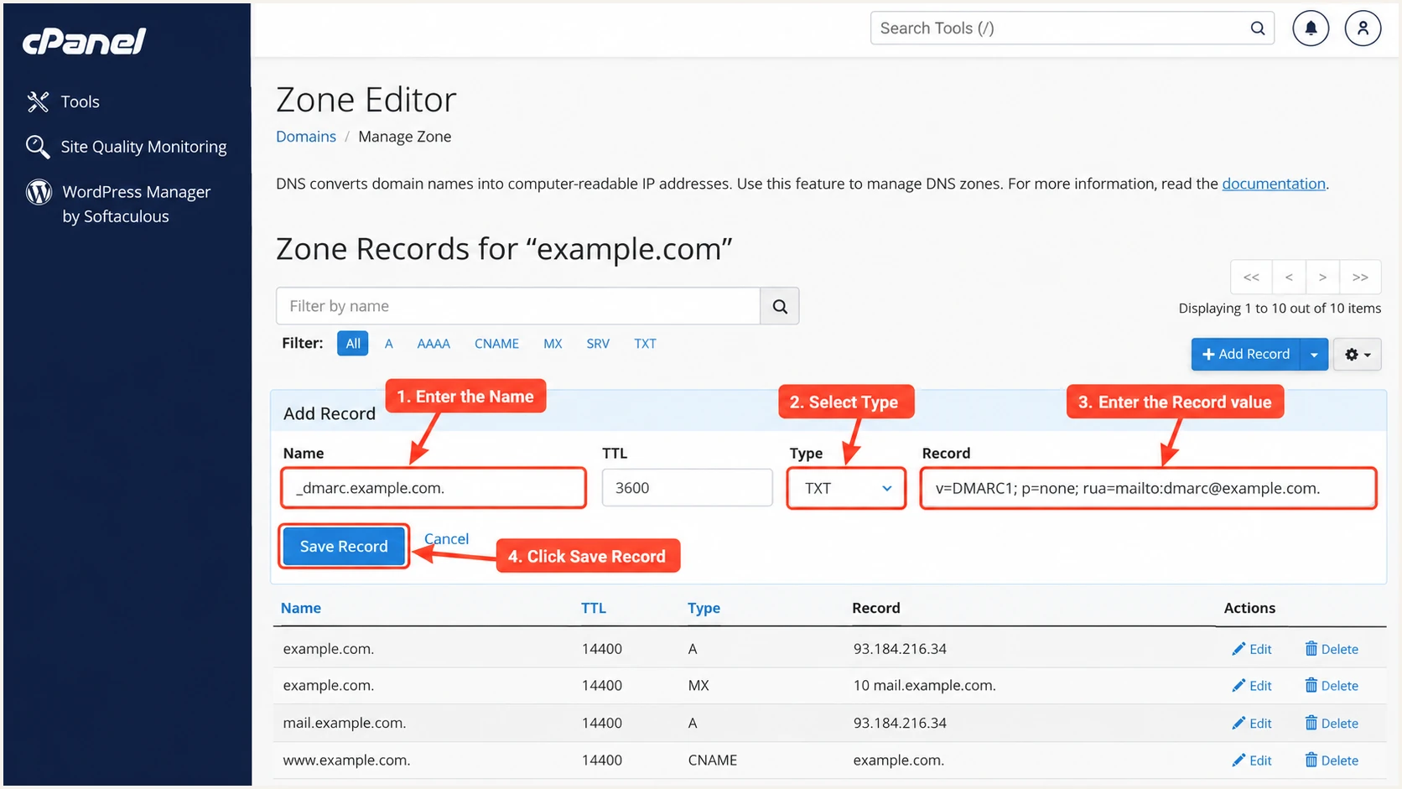Focus the Filter by name box

tap(518, 306)
